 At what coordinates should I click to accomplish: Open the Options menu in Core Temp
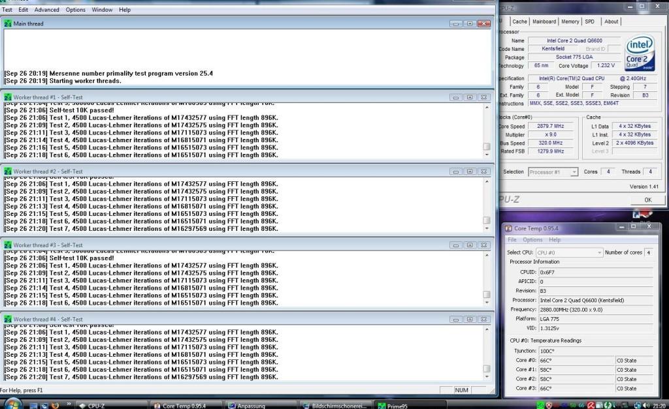(x=532, y=240)
